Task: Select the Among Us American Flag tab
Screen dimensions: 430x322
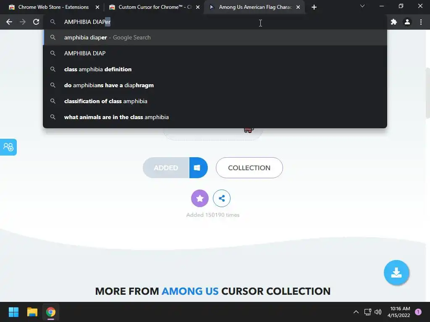Action: 255,7
